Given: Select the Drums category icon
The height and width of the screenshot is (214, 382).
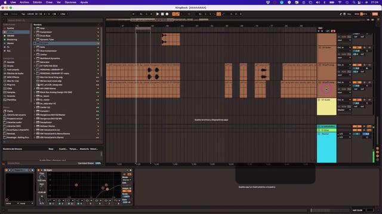Looking at the screenshot, I should [x=5, y=66].
